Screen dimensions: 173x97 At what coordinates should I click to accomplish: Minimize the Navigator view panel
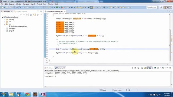pos(38,11)
